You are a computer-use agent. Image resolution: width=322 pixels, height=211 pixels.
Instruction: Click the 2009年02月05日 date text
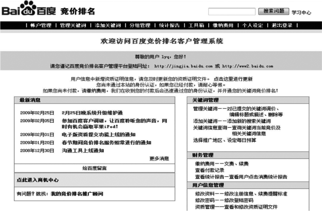coord(37,121)
